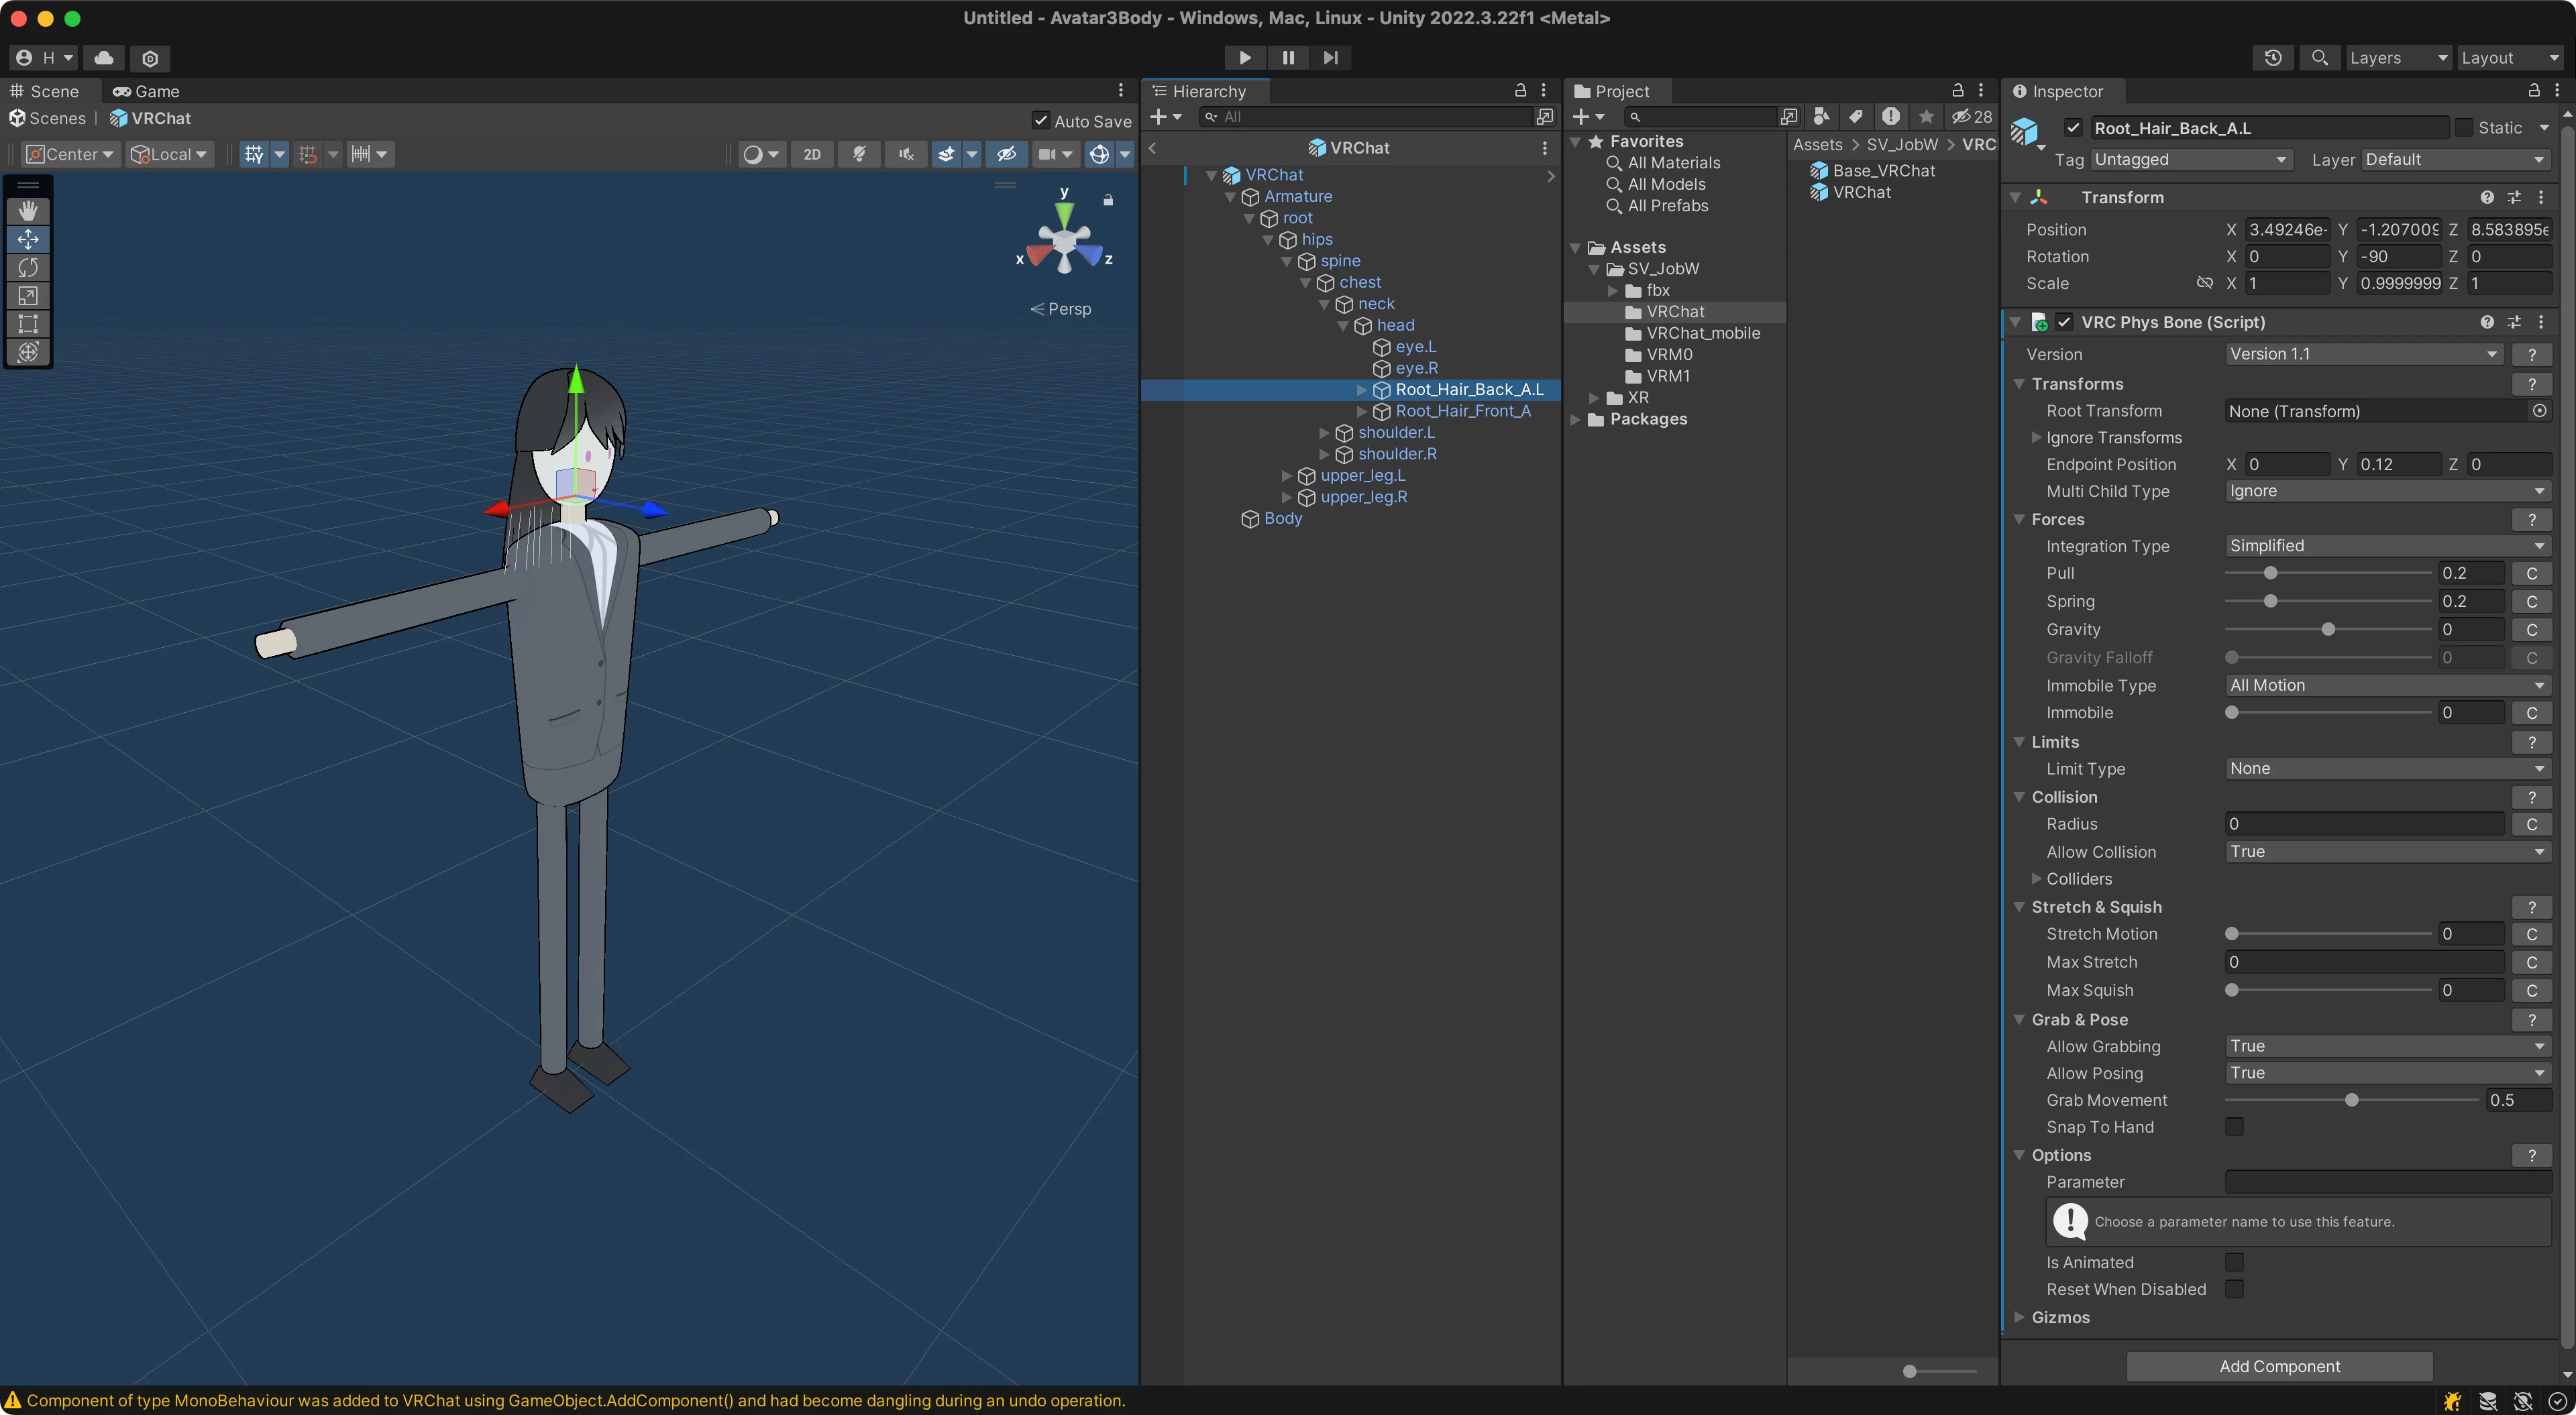Image resolution: width=2576 pixels, height=1415 pixels.
Task: Toggle the Static checkbox
Action: (2464, 128)
